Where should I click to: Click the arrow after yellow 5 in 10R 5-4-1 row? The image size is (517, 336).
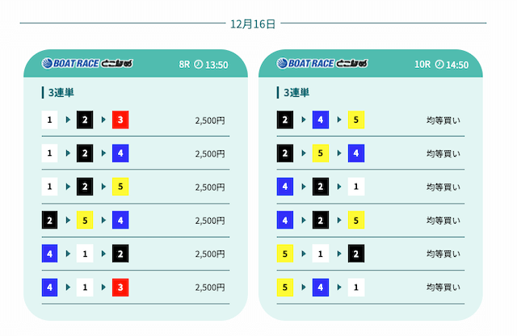303,287
